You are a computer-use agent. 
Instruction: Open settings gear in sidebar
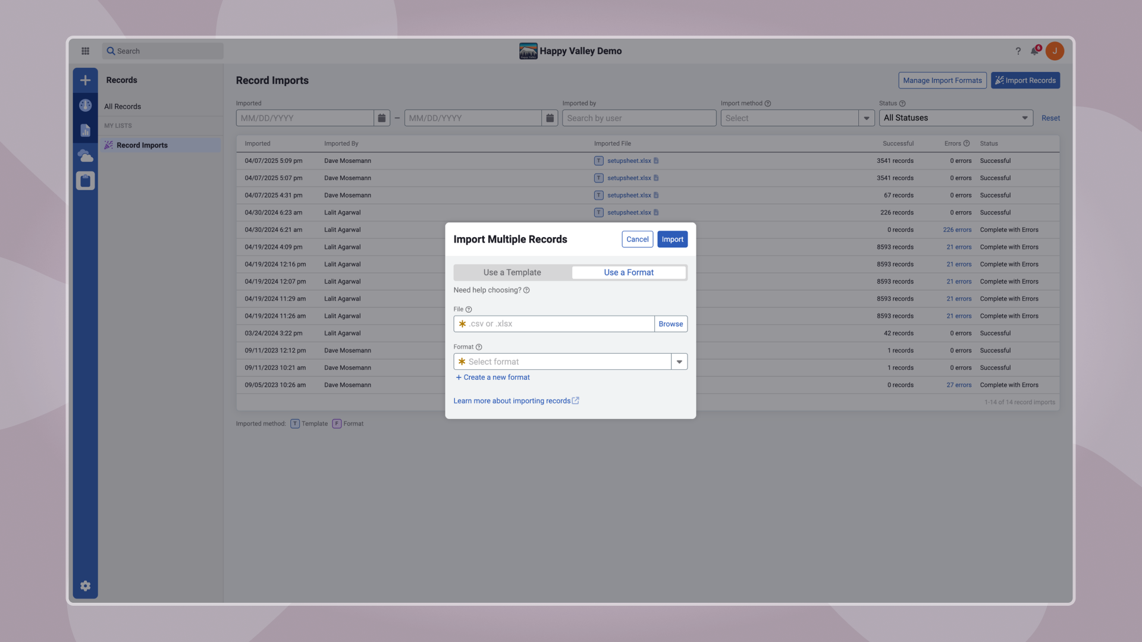tap(85, 586)
